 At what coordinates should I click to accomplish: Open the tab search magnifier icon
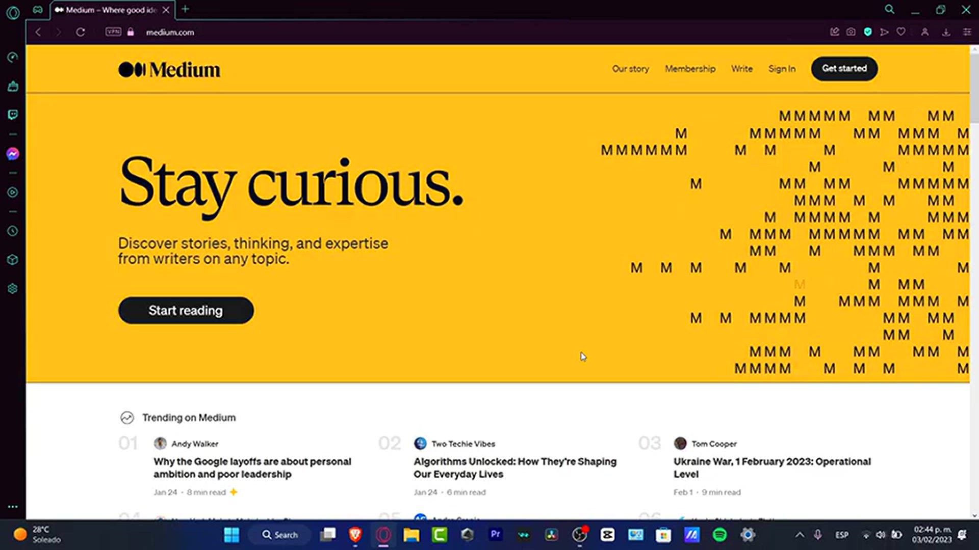[x=889, y=9]
